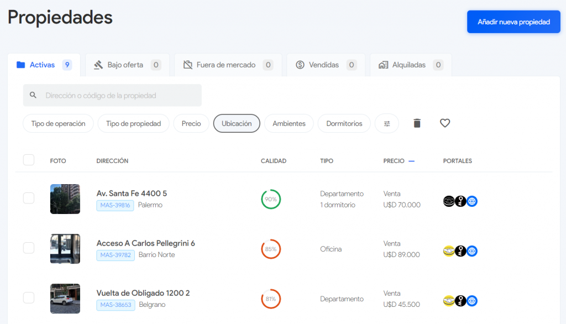566x324 pixels.
Task: Click the Belgrano neighborhood label
Action: [152, 305]
